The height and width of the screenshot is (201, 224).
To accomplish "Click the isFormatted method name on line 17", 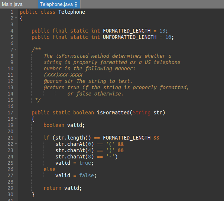I will (113, 113).
